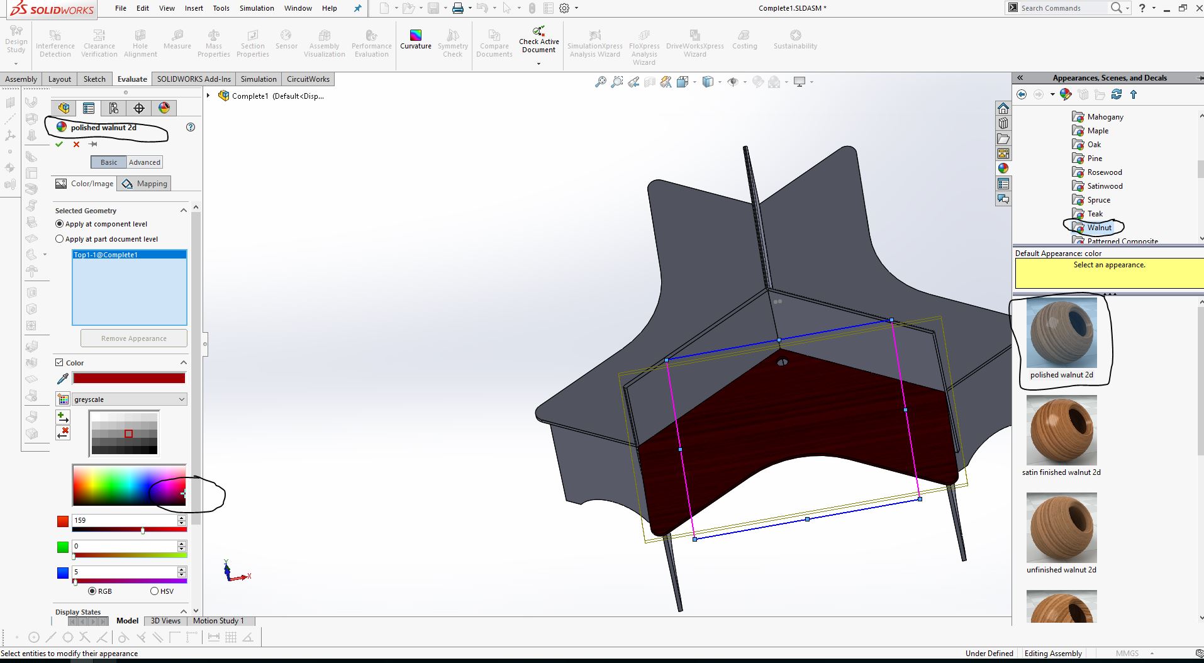
Task: Click the Curvature tool icon
Action: coord(415,35)
